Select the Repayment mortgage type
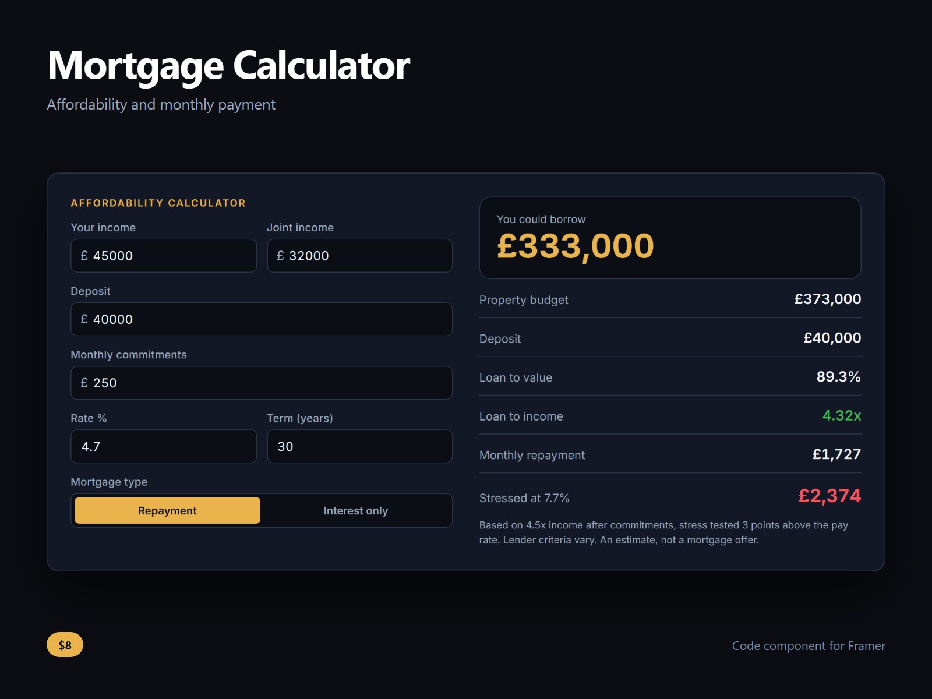932x699 pixels. 167,510
